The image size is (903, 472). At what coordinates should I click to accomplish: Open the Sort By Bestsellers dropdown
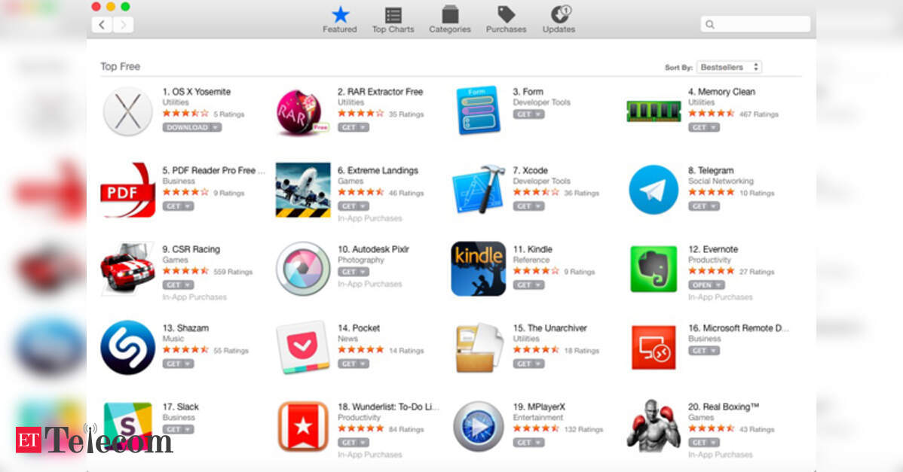pos(729,67)
